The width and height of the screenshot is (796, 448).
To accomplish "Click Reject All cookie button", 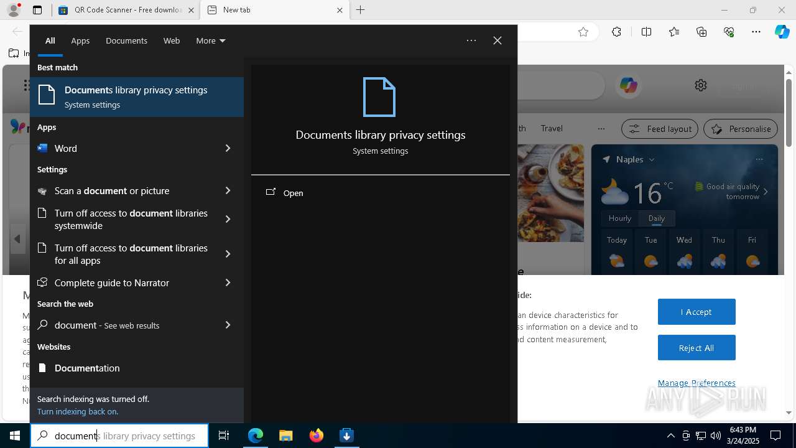I will [x=696, y=348].
